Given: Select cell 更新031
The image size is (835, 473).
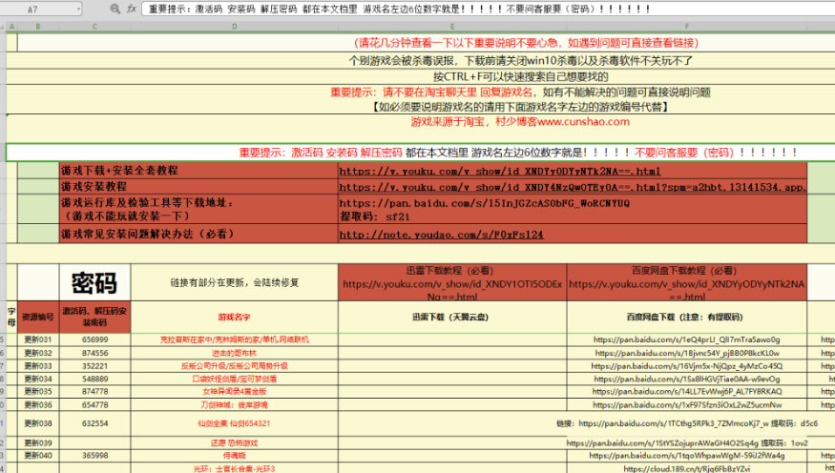Looking at the screenshot, I should (x=38, y=339).
